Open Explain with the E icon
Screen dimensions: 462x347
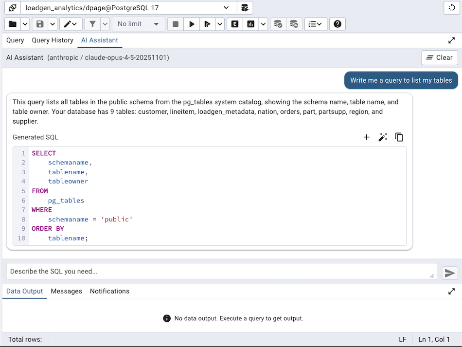[x=234, y=24]
